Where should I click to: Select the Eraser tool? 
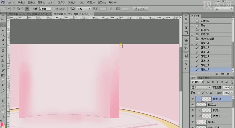(x=3, y=70)
